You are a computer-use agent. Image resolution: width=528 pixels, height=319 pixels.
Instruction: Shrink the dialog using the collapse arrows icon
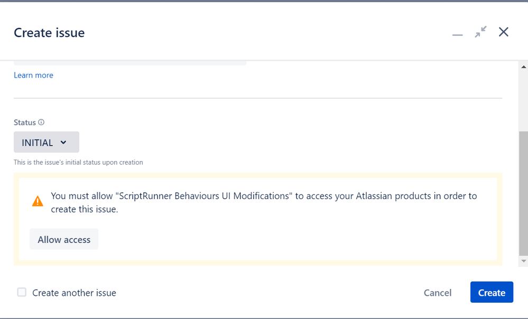pyautogui.click(x=480, y=32)
